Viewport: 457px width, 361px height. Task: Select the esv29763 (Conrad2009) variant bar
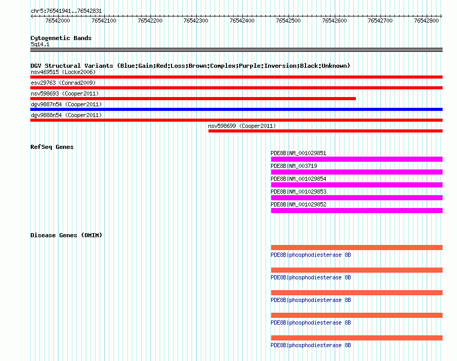(x=236, y=88)
